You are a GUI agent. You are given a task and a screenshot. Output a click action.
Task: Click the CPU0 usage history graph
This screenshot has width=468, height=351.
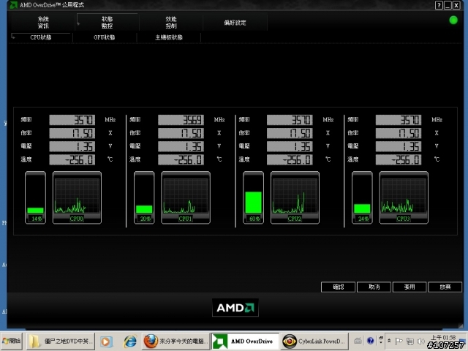[77, 197]
